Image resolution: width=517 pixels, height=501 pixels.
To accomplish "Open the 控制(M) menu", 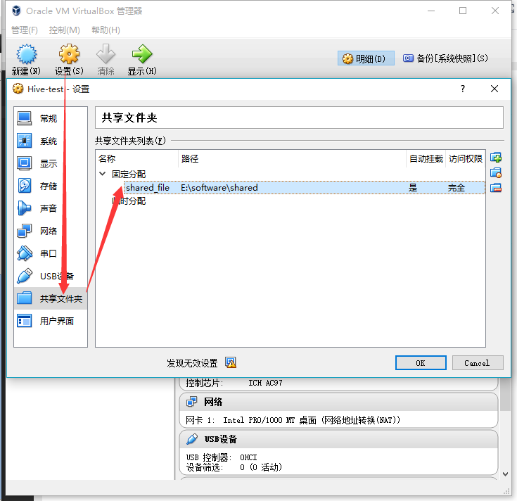I will click(65, 30).
